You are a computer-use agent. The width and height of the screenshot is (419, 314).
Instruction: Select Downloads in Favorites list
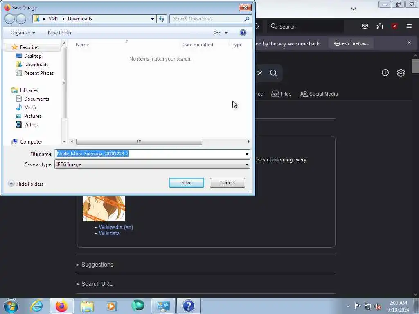point(32,64)
